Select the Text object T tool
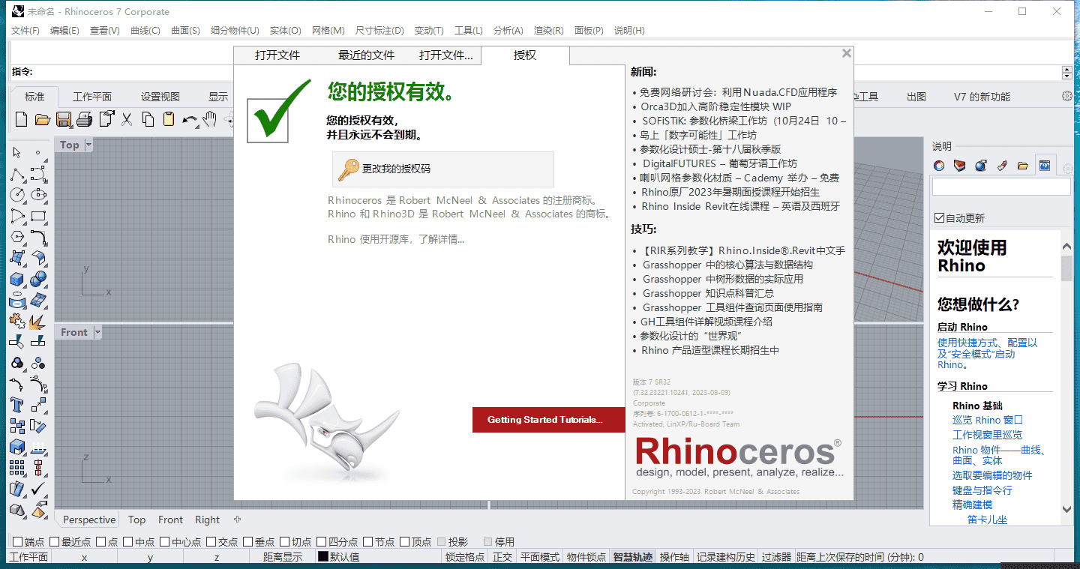Screen dimensions: 1080x569 (17, 405)
